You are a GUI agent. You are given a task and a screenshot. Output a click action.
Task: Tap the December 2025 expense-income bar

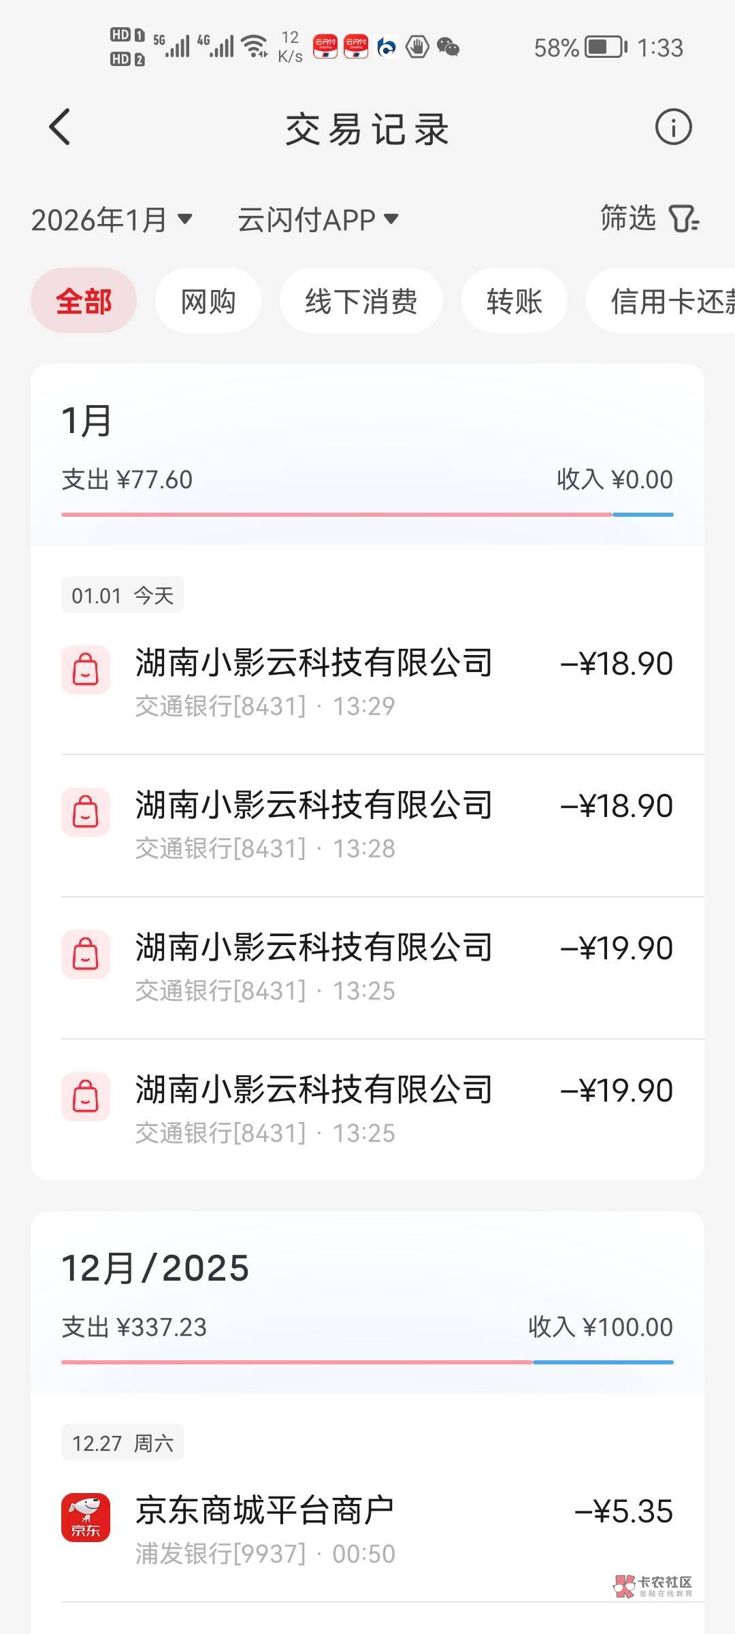[367, 1362]
